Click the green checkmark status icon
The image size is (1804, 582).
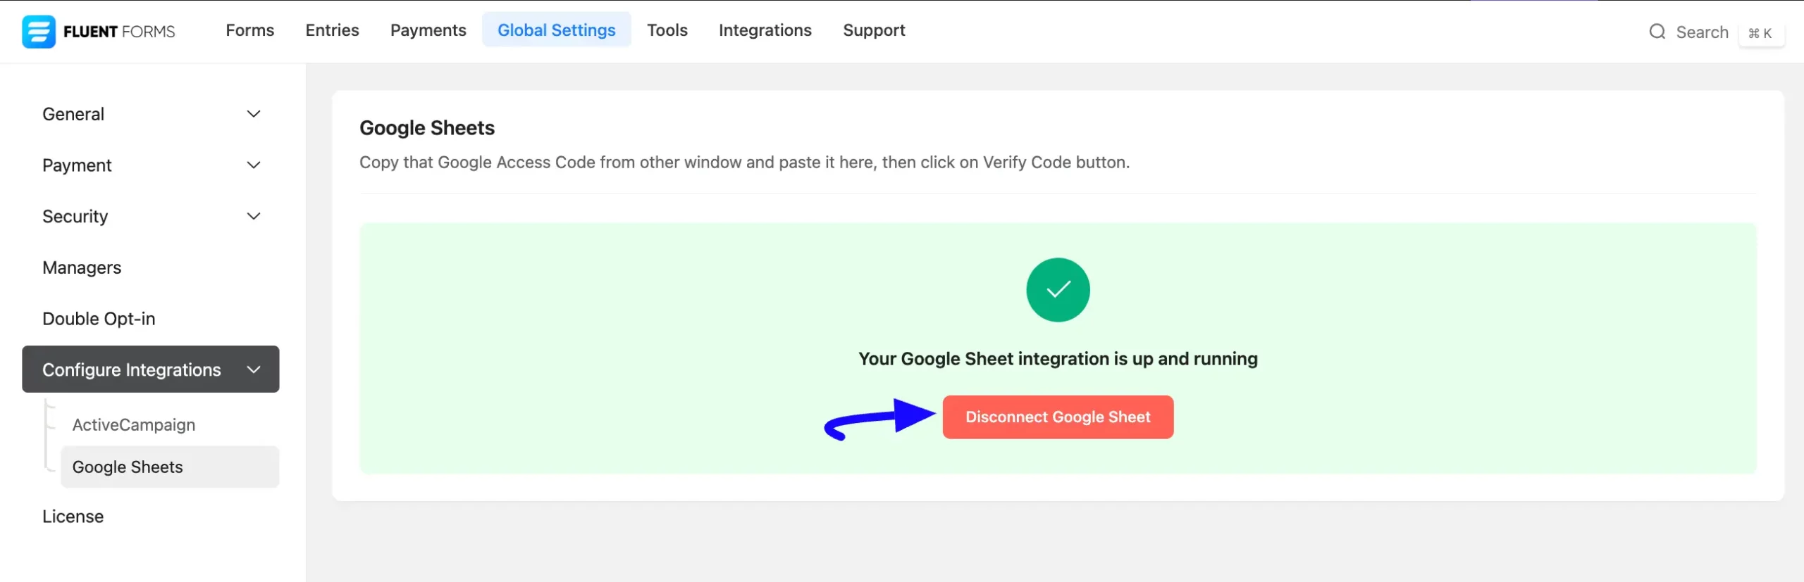(x=1058, y=290)
